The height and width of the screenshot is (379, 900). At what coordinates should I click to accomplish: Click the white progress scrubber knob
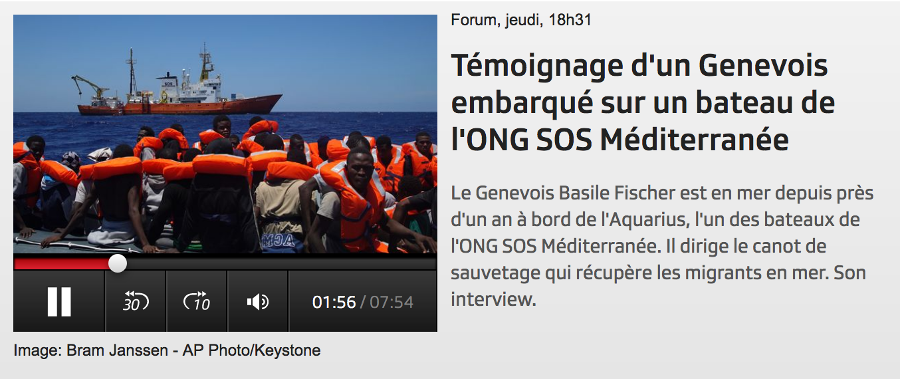coord(118,263)
